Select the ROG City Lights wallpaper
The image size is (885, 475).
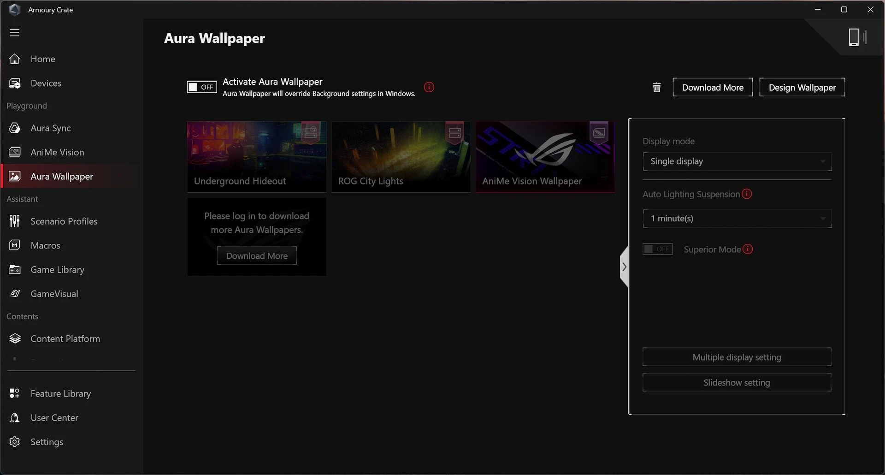[401, 157]
